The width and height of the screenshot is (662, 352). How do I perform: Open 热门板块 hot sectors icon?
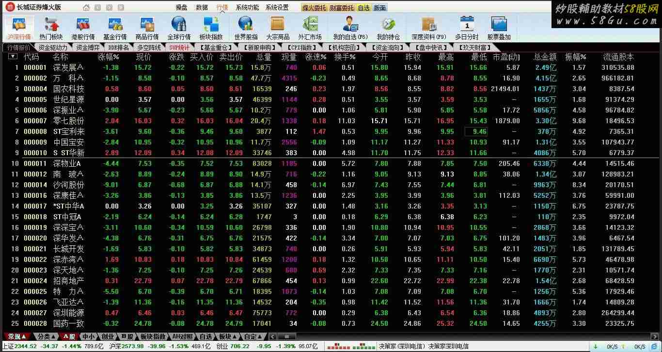(x=51, y=28)
